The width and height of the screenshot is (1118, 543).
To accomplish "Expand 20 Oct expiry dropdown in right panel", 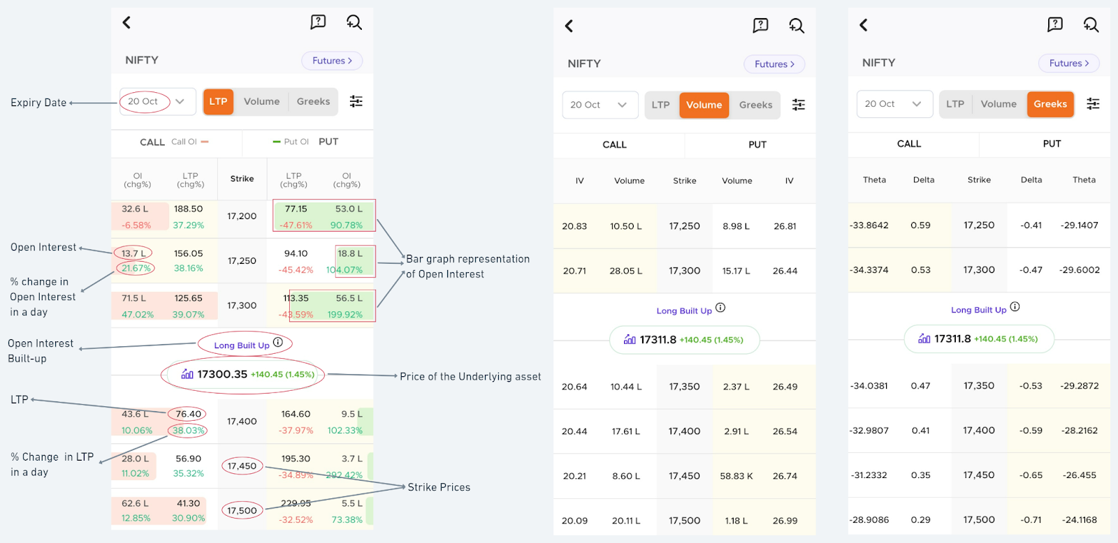I will click(x=894, y=104).
